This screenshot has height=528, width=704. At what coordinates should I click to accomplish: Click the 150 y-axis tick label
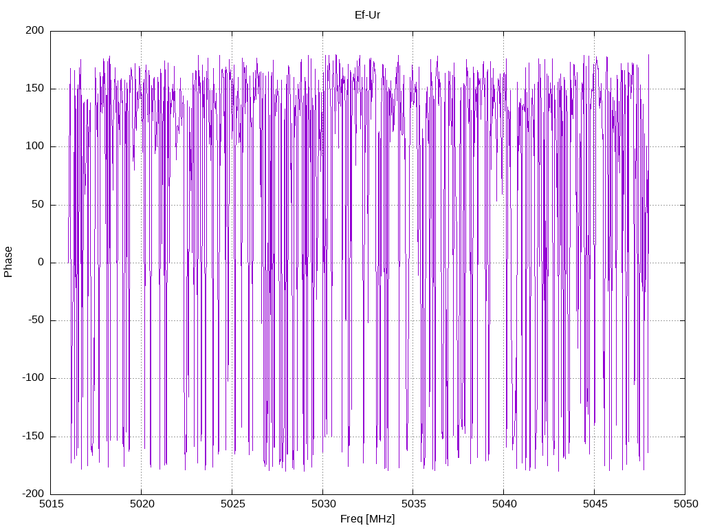[35, 89]
